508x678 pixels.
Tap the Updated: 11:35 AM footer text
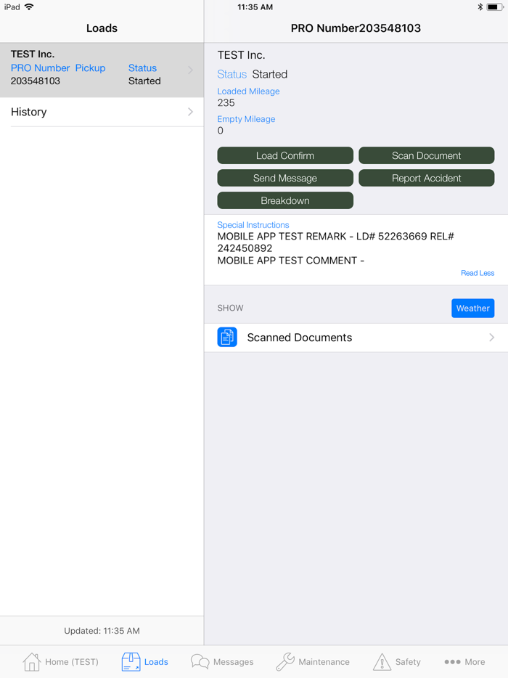pyautogui.click(x=102, y=631)
